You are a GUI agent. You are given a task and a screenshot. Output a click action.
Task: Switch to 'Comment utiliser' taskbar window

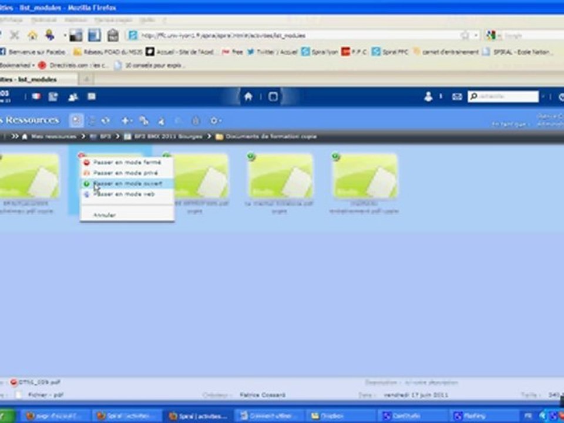pos(268,416)
